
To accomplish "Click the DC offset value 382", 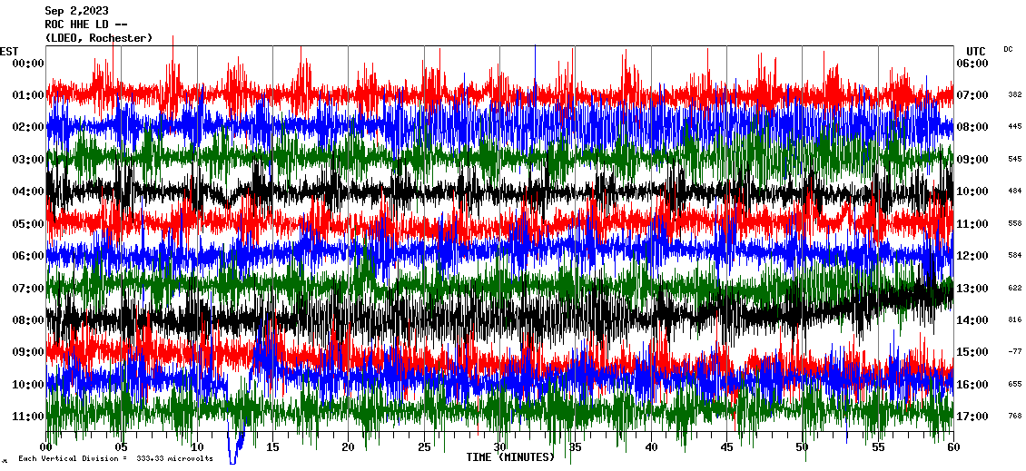I will (x=1014, y=95).
